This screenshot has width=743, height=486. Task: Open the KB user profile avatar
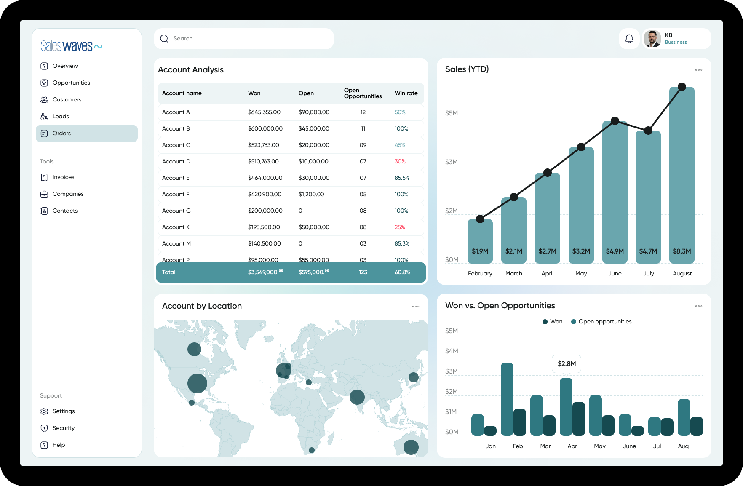652,39
